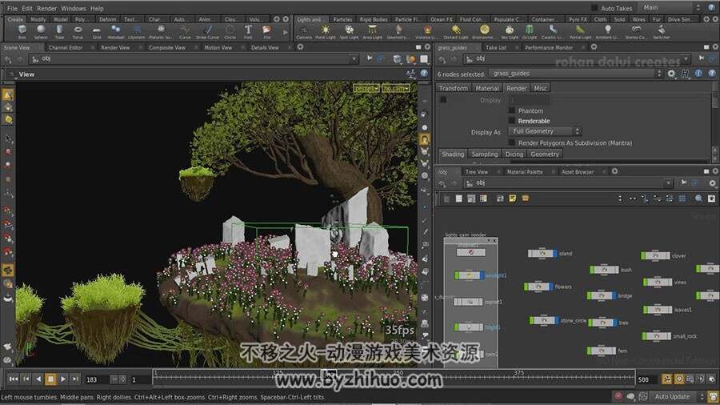Click the Switcher shelf tool
Viewport: 720px width, 405px height.
[x=661, y=32]
